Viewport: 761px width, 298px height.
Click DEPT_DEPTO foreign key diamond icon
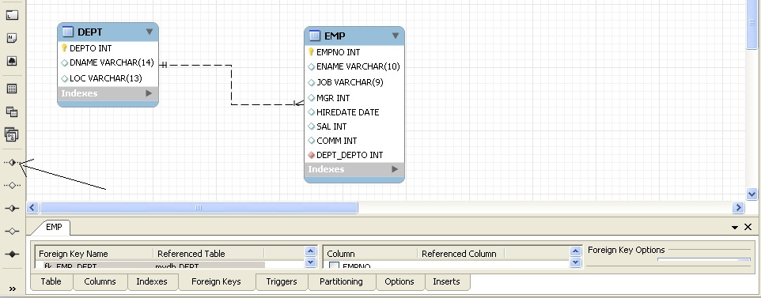click(311, 155)
